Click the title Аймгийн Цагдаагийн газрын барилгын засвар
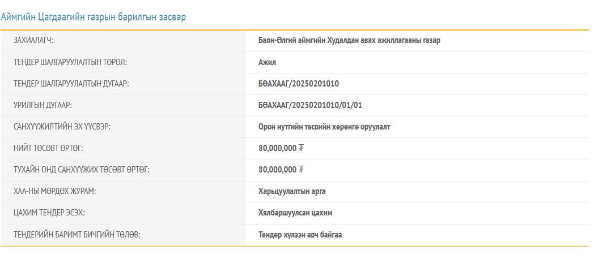The height and width of the screenshot is (259, 594). (x=94, y=17)
